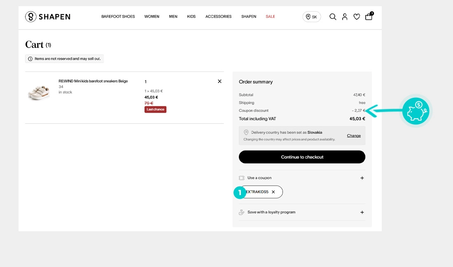Screen dimensions: 453x267
Task: Expand Save with a loyalty program
Action: click(302, 212)
